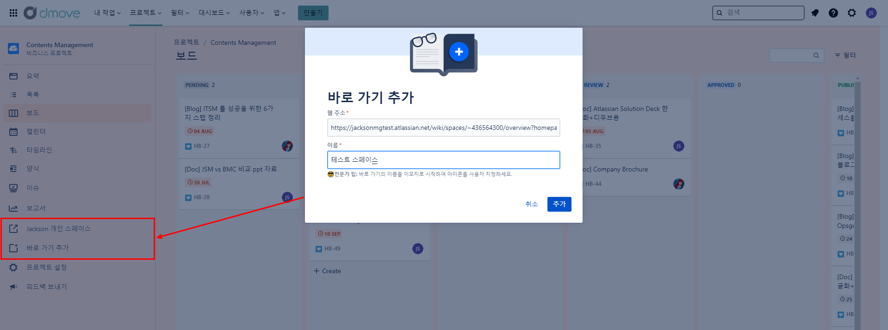Click the HB-27 issue key
888x330 pixels.
pyautogui.click(x=202, y=146)
